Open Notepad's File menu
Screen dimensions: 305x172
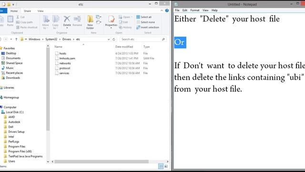177,10
